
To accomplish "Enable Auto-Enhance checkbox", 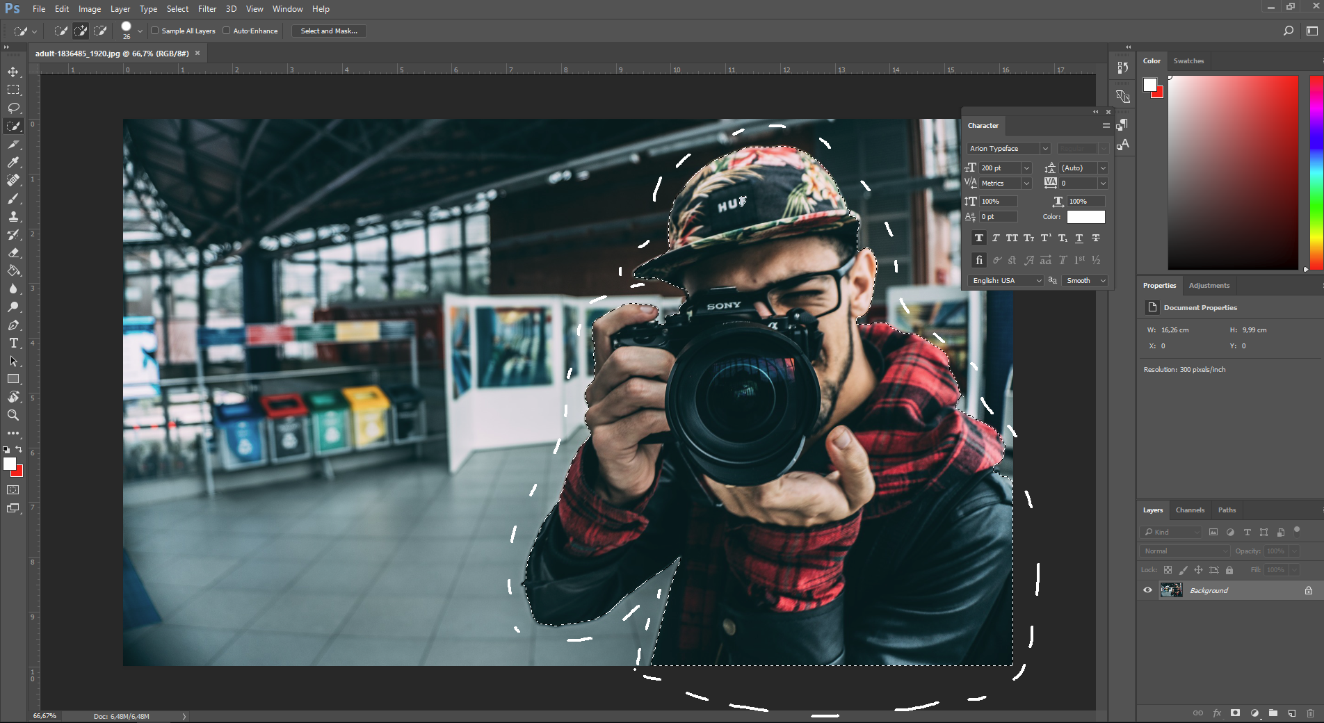I will [227, 31].
